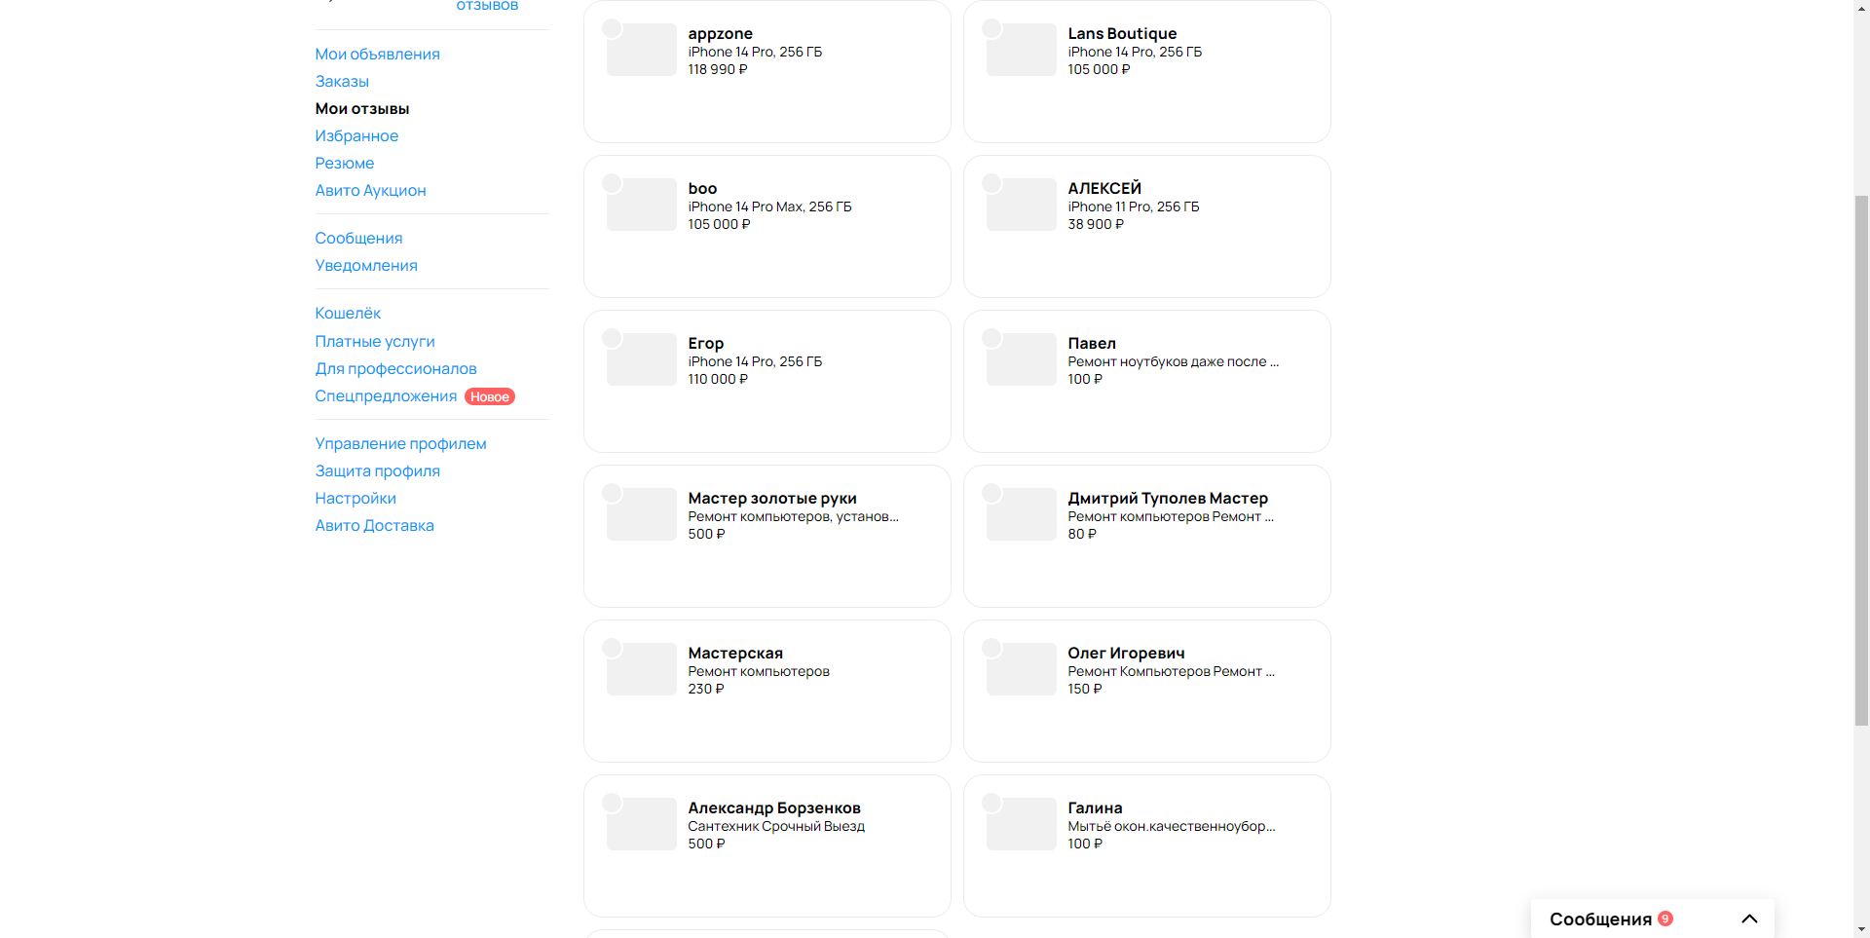This screenshot has height=938, width=1870.
Task: Click Мастер золотые руки thumbnail
Action: point(642,514)
